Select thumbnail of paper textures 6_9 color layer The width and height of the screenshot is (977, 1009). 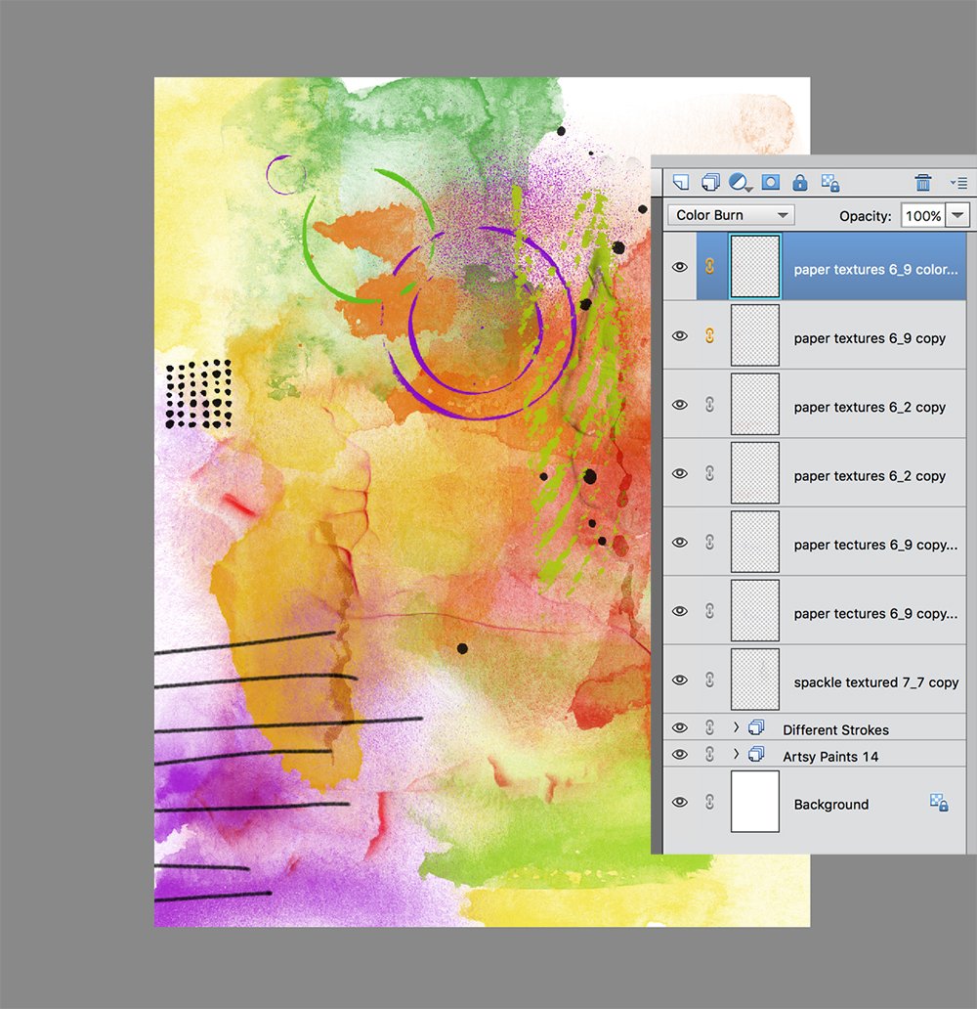point(755,266)
